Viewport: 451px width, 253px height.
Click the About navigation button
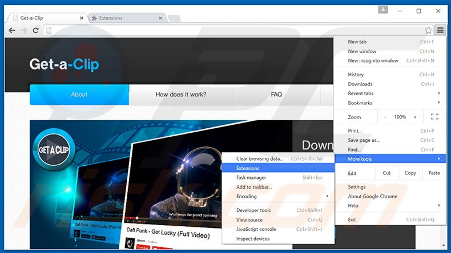tap(79, 95)
